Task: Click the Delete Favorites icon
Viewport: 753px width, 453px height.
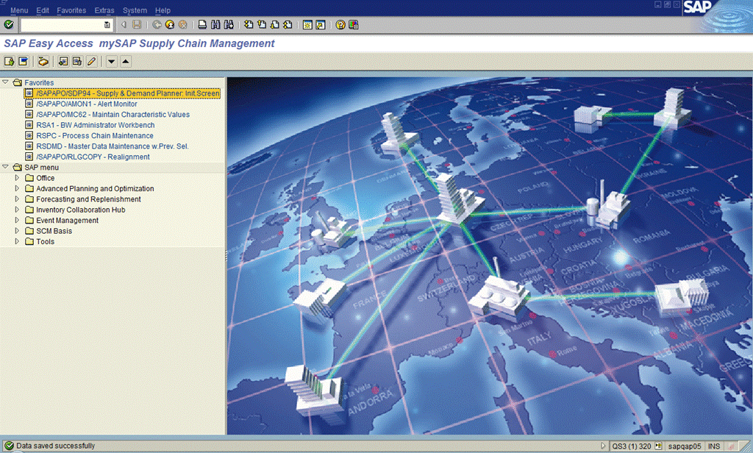Action: 76,62
